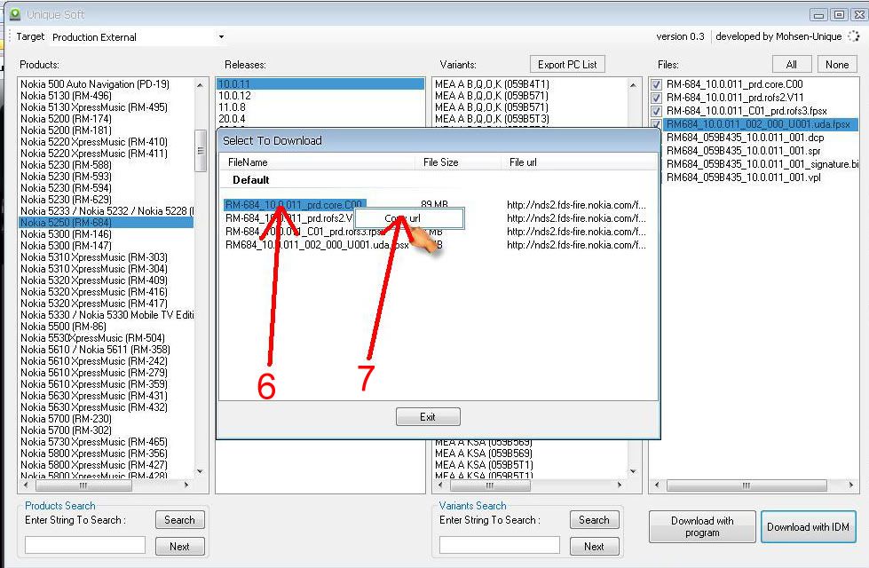This screenshot has width=869, height=568.
Task: Uncheck the RM-684_10.0.011_prd.rofs2.V11 file checkbox
Action: tap(656, 99)
